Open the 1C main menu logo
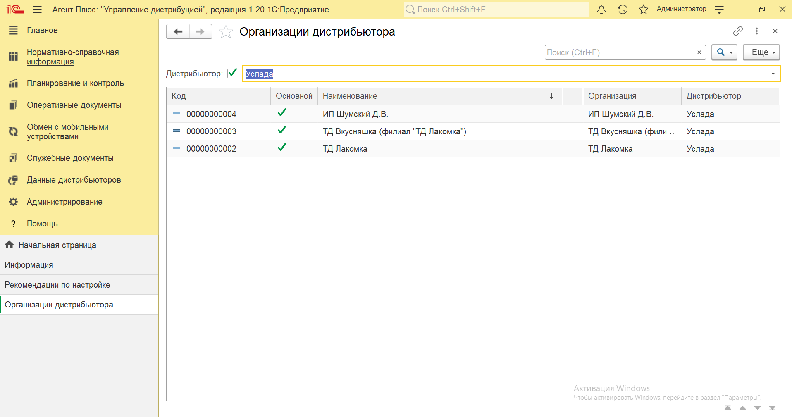792x417 pixels. (15, 9)
